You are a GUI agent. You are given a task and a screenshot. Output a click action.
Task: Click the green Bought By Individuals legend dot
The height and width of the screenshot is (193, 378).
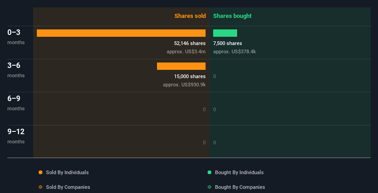pyautogui.click(x=209, y=172)
